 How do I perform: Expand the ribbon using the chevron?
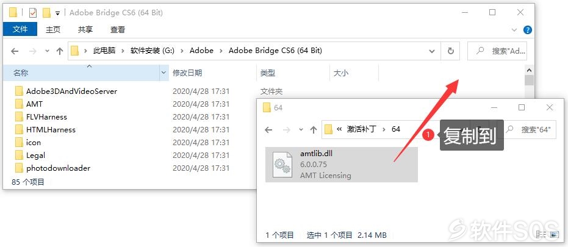pyautogui.click(x=514, y=30)
